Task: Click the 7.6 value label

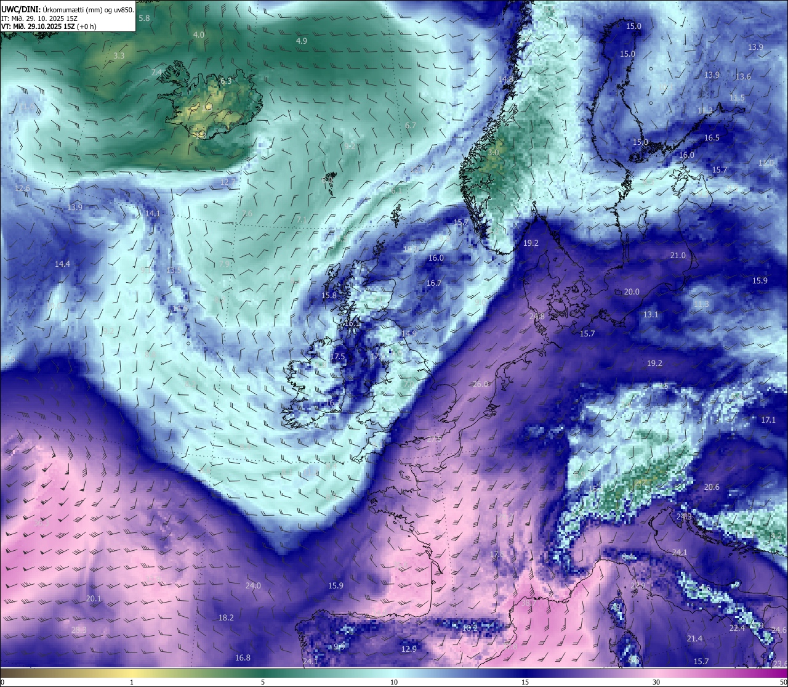Action: [x=247, y=214]
